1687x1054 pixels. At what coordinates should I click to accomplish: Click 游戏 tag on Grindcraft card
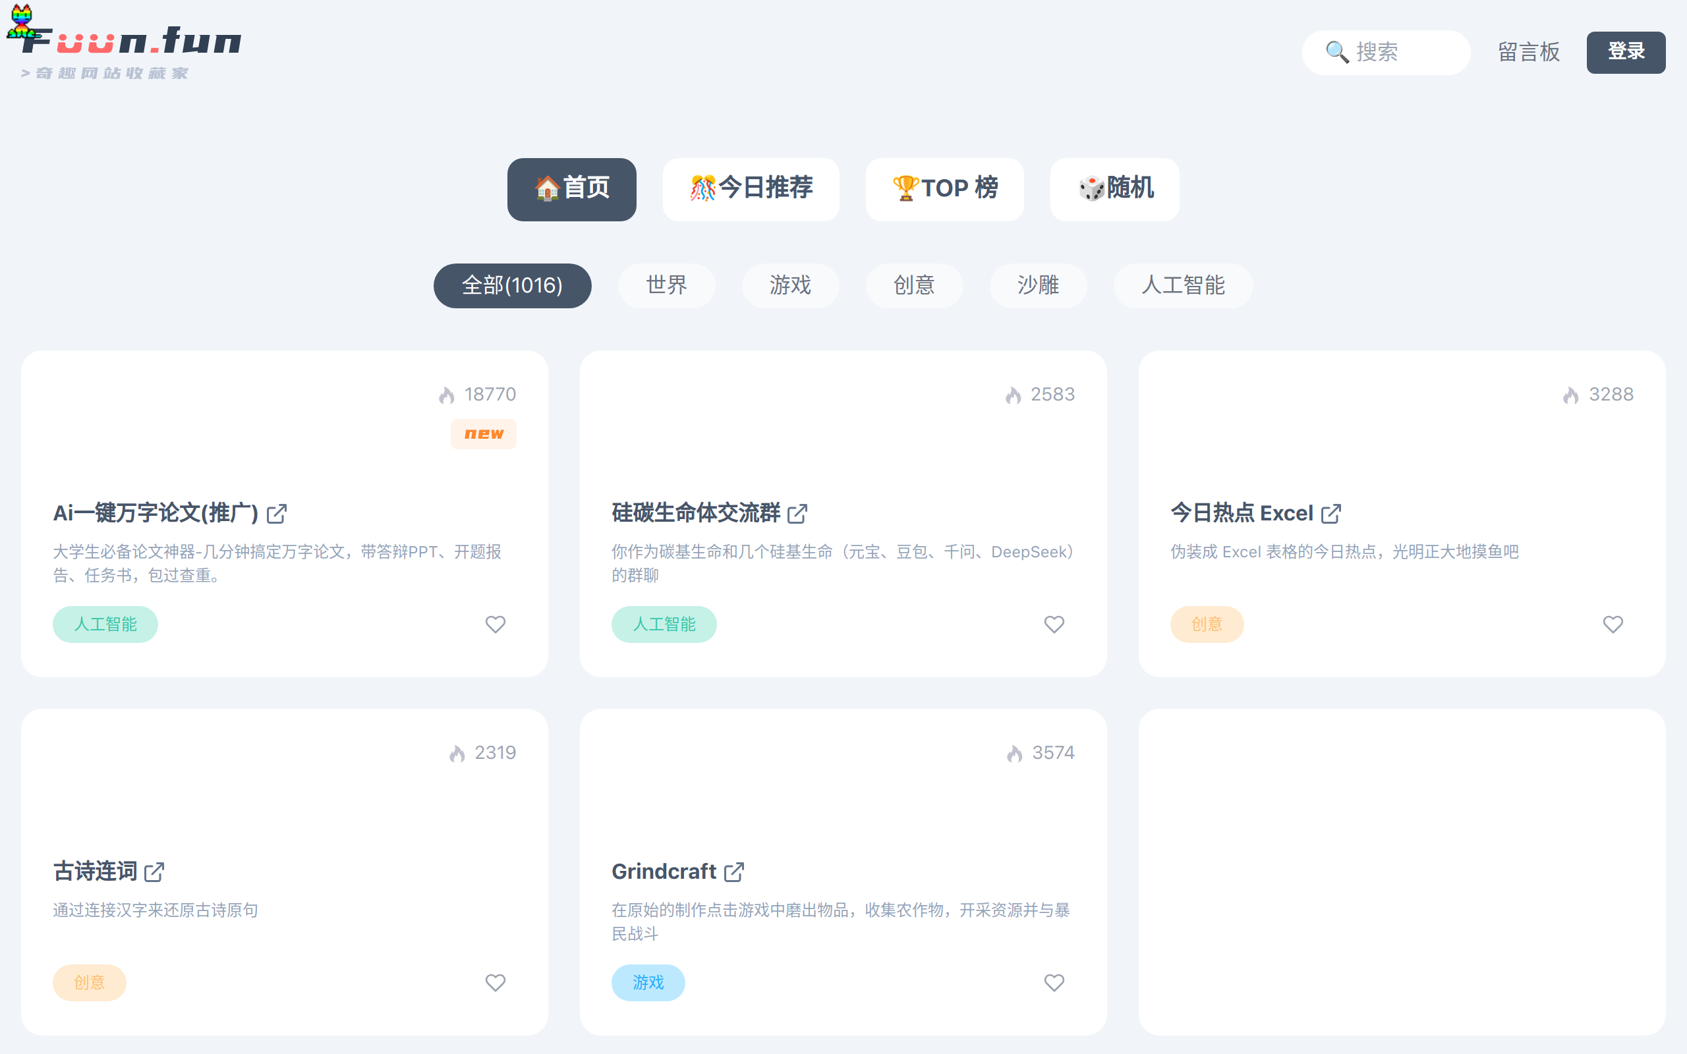tap(648, 982)
